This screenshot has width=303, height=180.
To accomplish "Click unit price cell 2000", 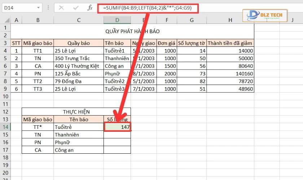I will pyautogui.click(x=167, y=74).
